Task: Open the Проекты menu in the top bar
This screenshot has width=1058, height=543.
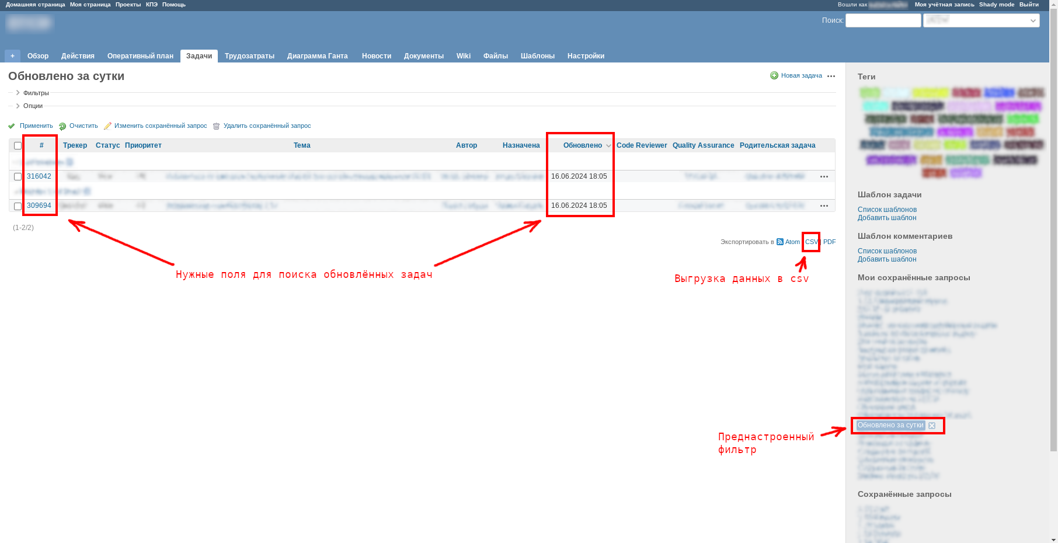Action: pyautogui.click(x=128, y=4)
